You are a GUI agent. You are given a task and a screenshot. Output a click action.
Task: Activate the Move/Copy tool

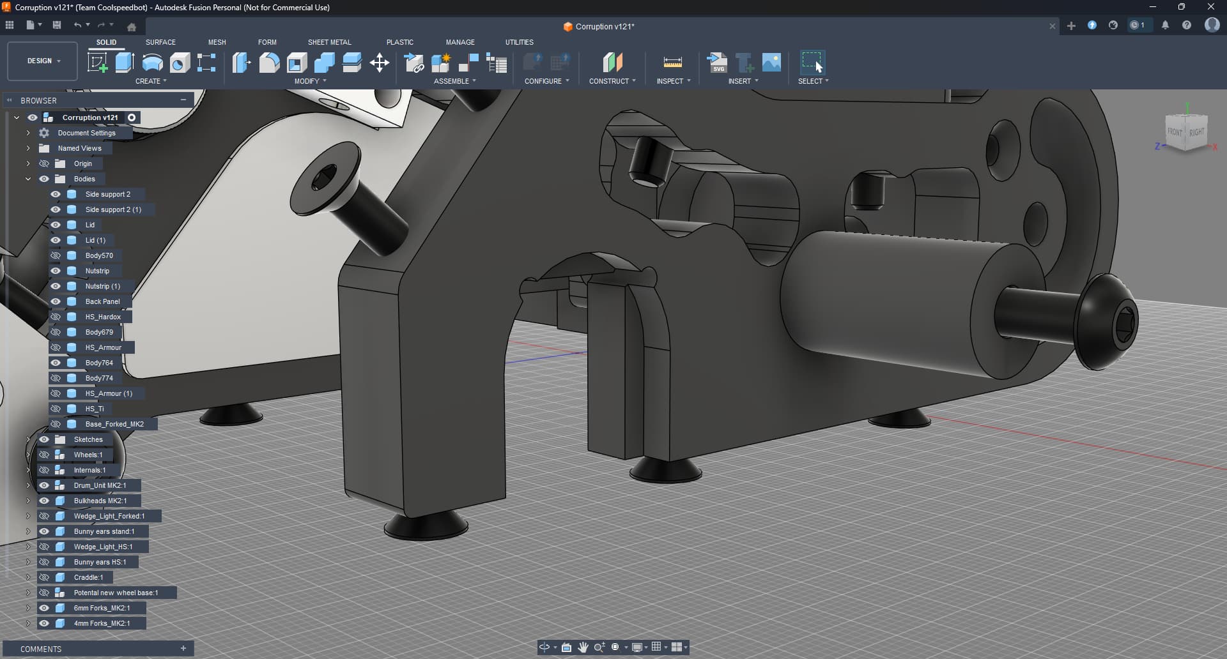coord(380,63)
